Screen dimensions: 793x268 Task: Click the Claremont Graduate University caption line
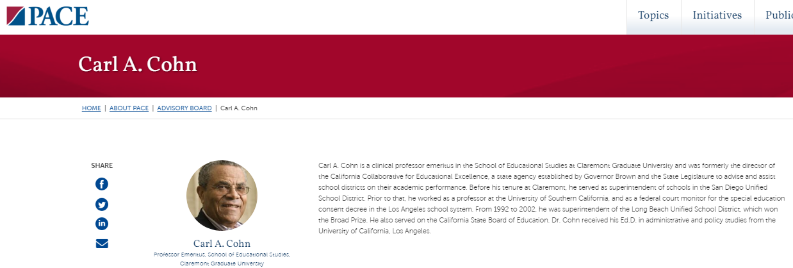222,264
